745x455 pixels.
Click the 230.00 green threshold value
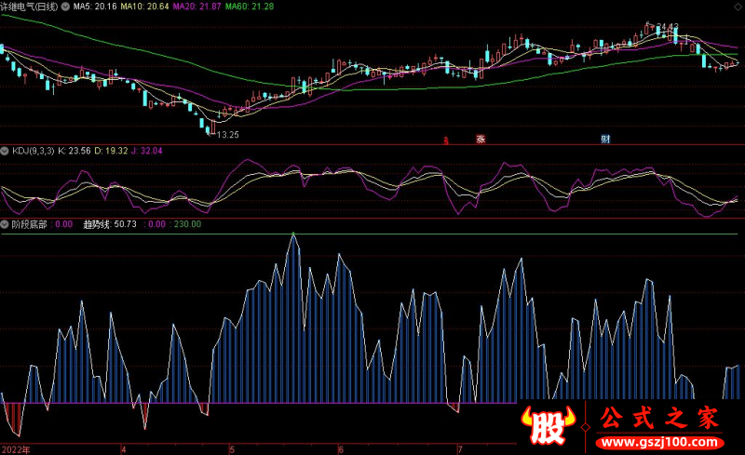coord(187,224)
